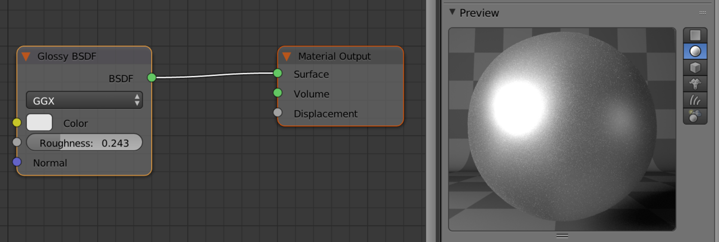Select the sphere preview type
719x242 pixels.
(695, 52)
